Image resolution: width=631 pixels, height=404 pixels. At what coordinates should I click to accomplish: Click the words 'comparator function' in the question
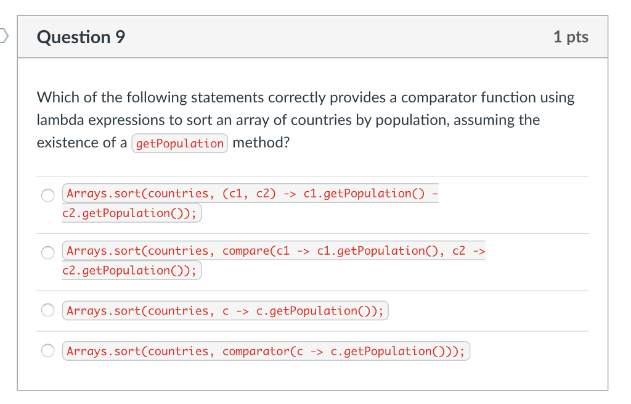468,97
